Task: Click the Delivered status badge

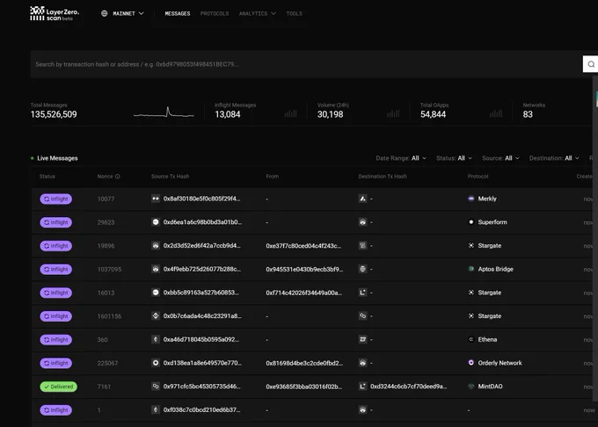Action: point(59,387)
